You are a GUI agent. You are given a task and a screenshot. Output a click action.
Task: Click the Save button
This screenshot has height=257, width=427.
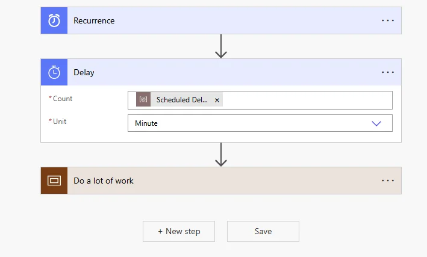(263, 231)
